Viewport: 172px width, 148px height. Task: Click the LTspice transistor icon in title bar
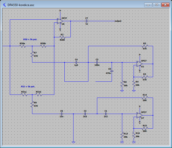[5, 5]
